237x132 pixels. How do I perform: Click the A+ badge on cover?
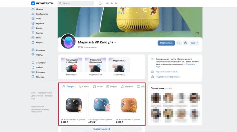(x=197, y=33)
